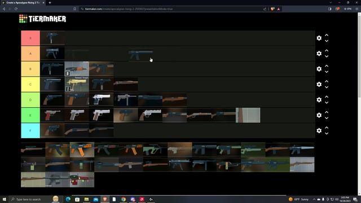Viewport: 361px width, 203px height.
Task: Open File Explorer from the taskbar
Action: pyautogui.click(x=86, y=199)
